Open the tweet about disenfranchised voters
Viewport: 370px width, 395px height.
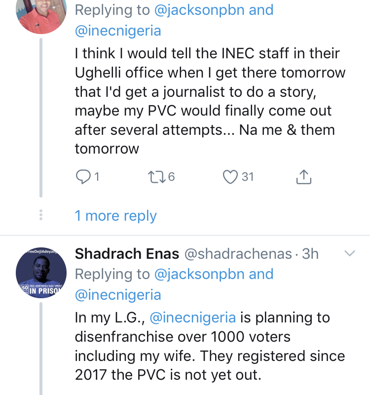210,346
